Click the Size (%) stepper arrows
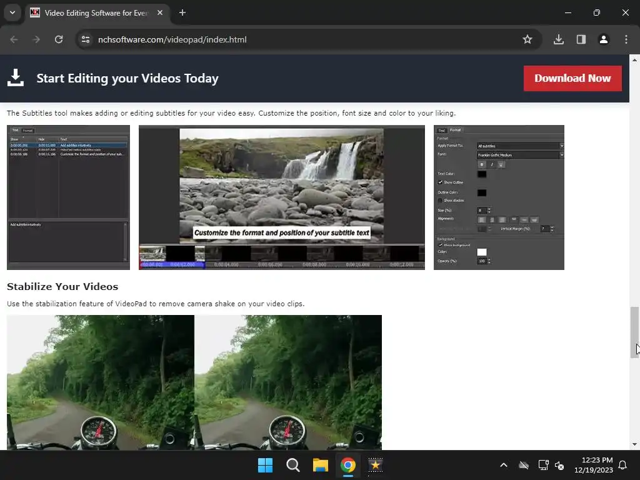Viewport: 640px width, 480px height. (489, 210)
